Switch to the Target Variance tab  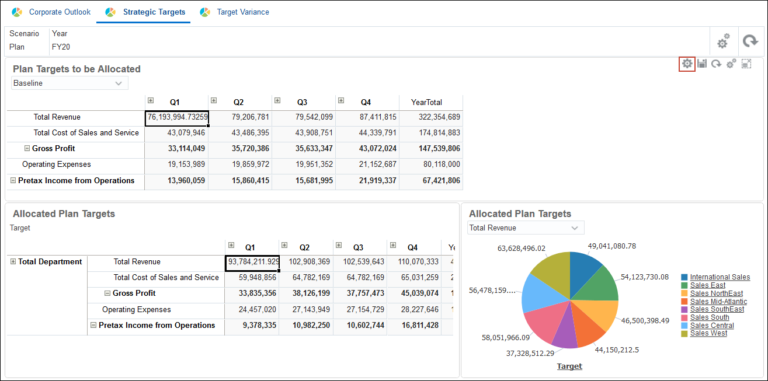[x=241, y=12]
